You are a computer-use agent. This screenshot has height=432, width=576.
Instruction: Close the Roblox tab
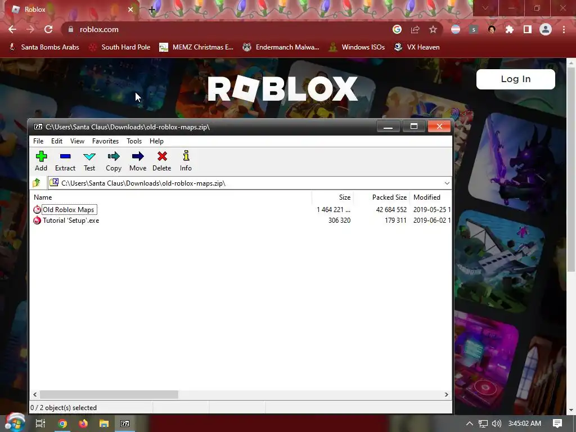coord(130,10)
